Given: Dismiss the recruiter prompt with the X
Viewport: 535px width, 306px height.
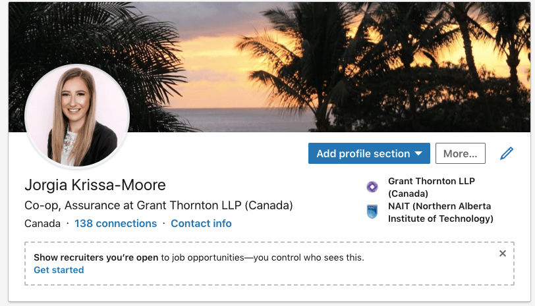Looking at the screenshot, I should [503, 253].
